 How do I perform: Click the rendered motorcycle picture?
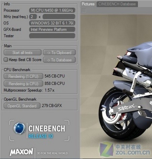click(116, 86)
